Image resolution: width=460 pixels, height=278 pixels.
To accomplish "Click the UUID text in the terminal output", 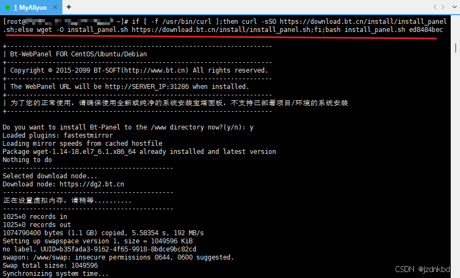I will pyautogui.click(x=118, y=249).
